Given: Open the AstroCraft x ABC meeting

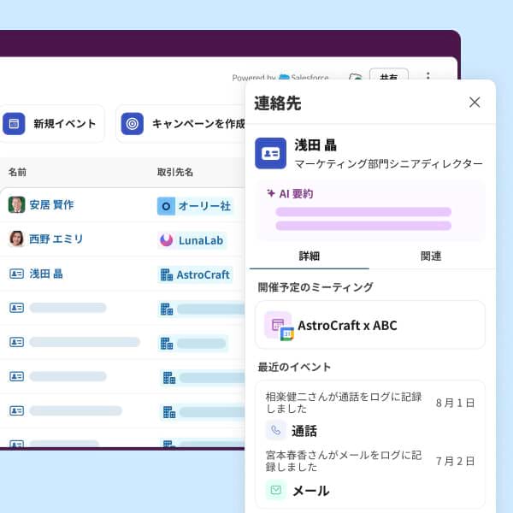Looking at the screenshot, I should (370, 325).
